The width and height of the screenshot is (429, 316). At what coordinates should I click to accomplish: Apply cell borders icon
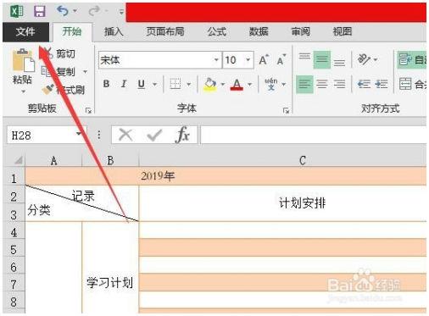[175, 84]
